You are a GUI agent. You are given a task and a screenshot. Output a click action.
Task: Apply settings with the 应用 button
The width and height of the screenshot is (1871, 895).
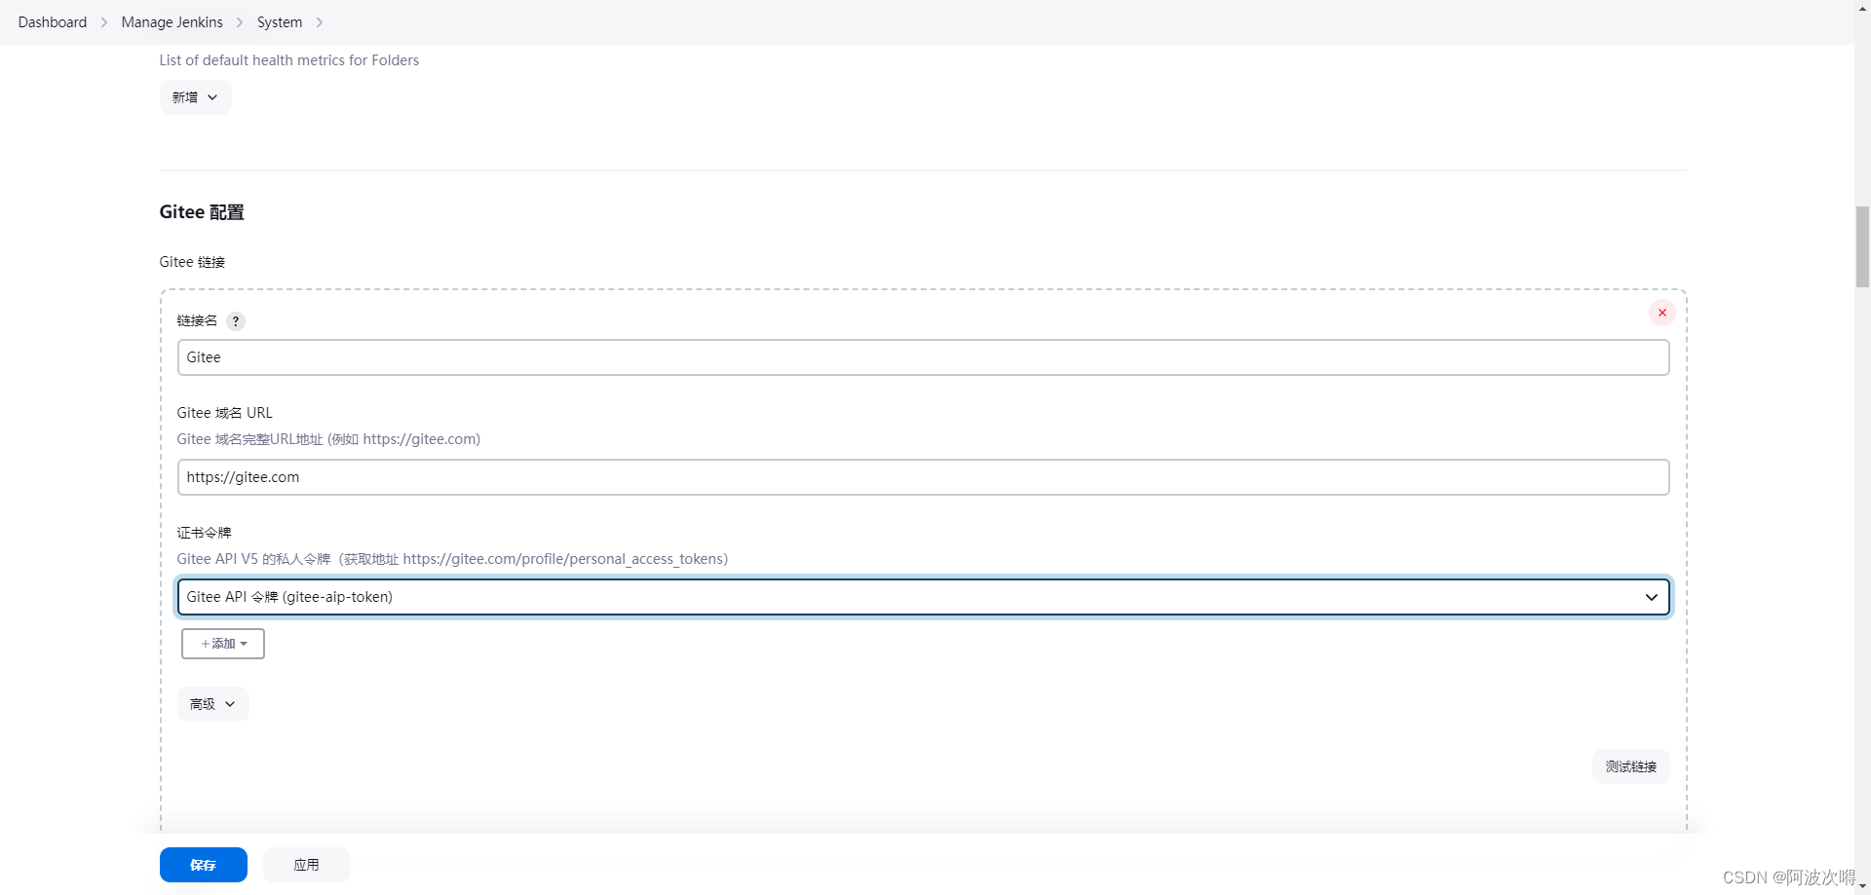pyautogui.click(x=306, y=865)
